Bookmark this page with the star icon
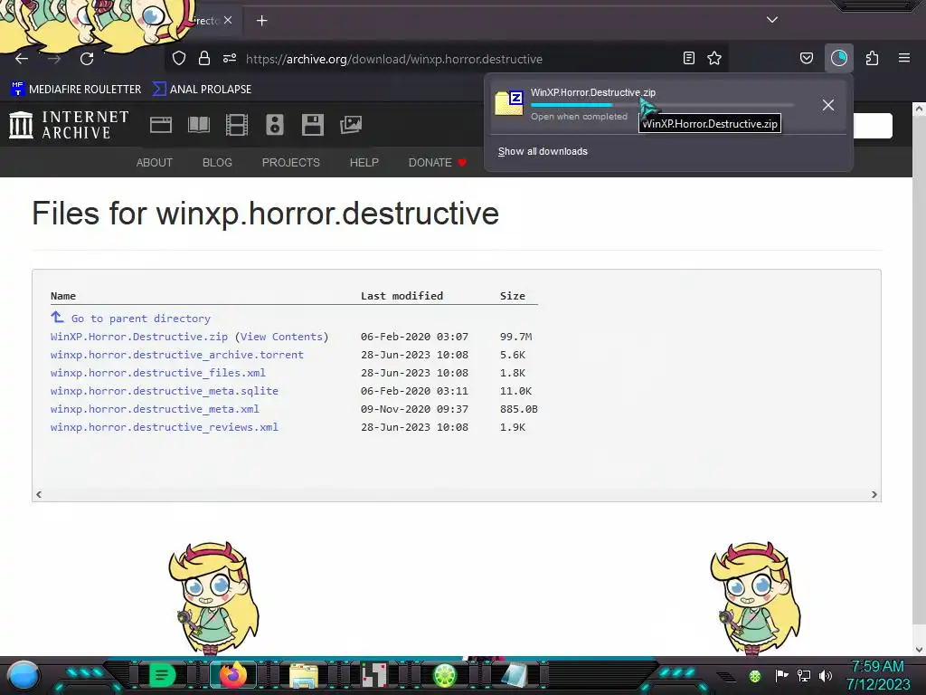Viewport: 926px width, 695px height. pos(714,58)
